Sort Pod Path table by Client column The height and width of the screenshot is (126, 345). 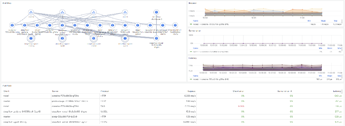click(x=6, y=91)
